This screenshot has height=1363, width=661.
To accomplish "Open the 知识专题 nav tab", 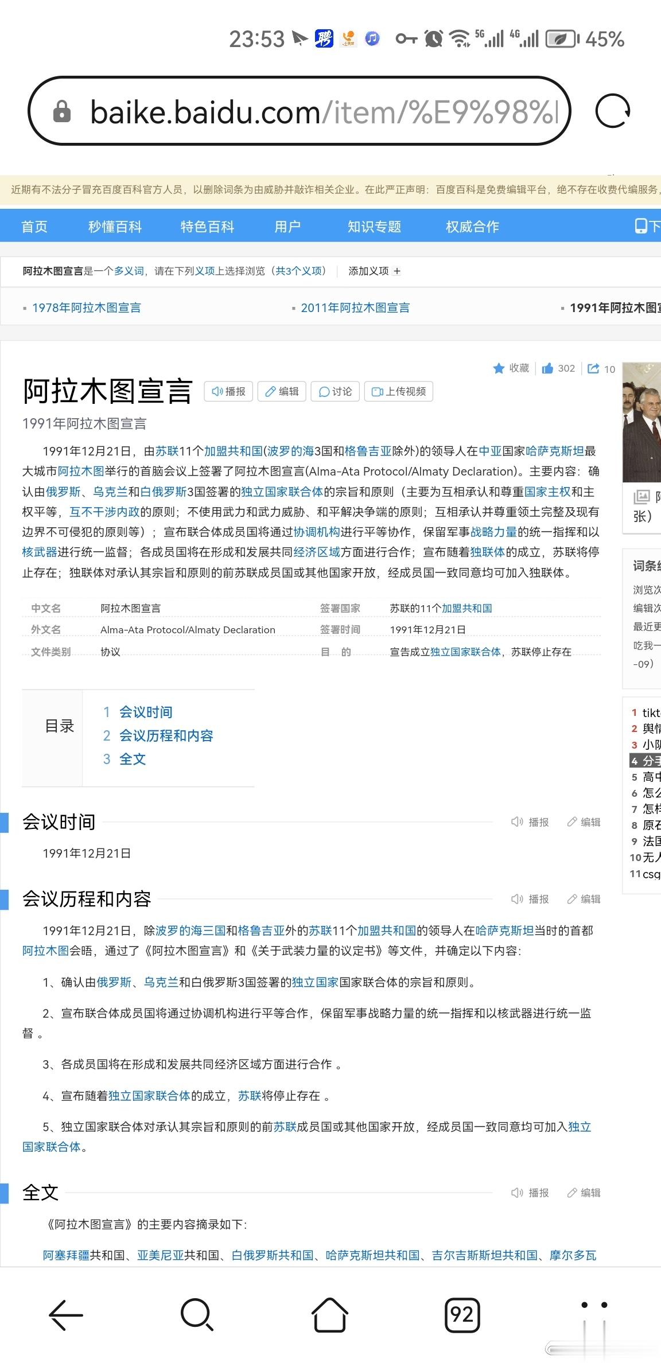I will pos(374,227).
